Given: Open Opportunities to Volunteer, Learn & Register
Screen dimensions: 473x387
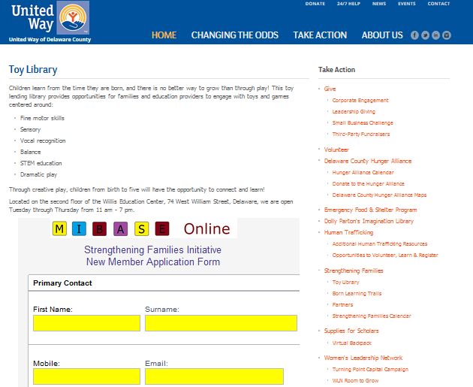Looking at the screenshot, I should pyautogui.click(x=385, y=255).
